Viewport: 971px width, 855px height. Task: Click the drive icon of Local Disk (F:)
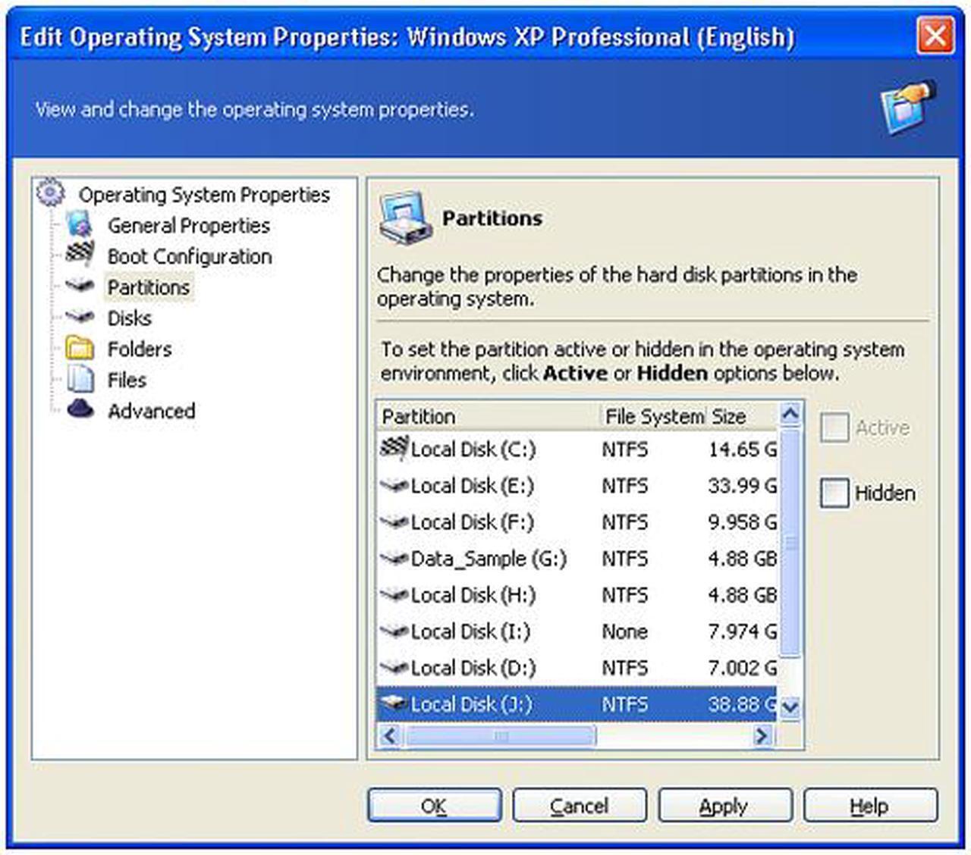394,521
